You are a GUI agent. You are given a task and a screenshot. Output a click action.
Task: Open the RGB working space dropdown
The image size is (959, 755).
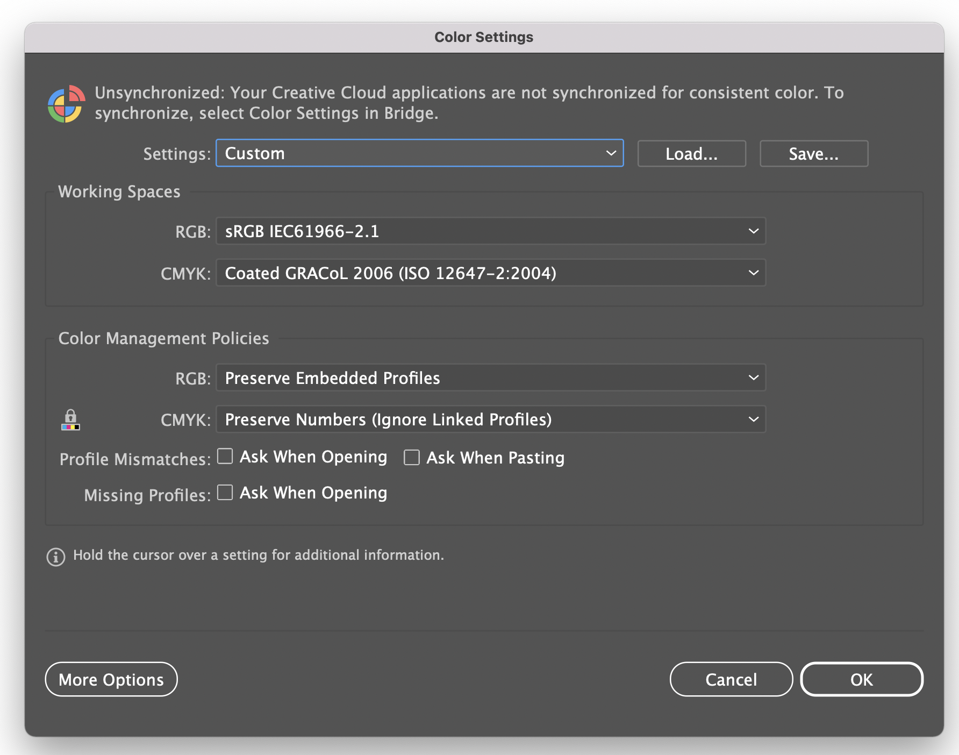[x=490, y=231]
